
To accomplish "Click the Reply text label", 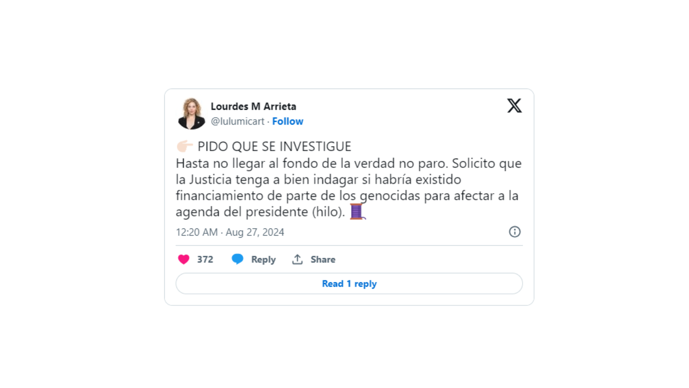I will pos(263,260).
